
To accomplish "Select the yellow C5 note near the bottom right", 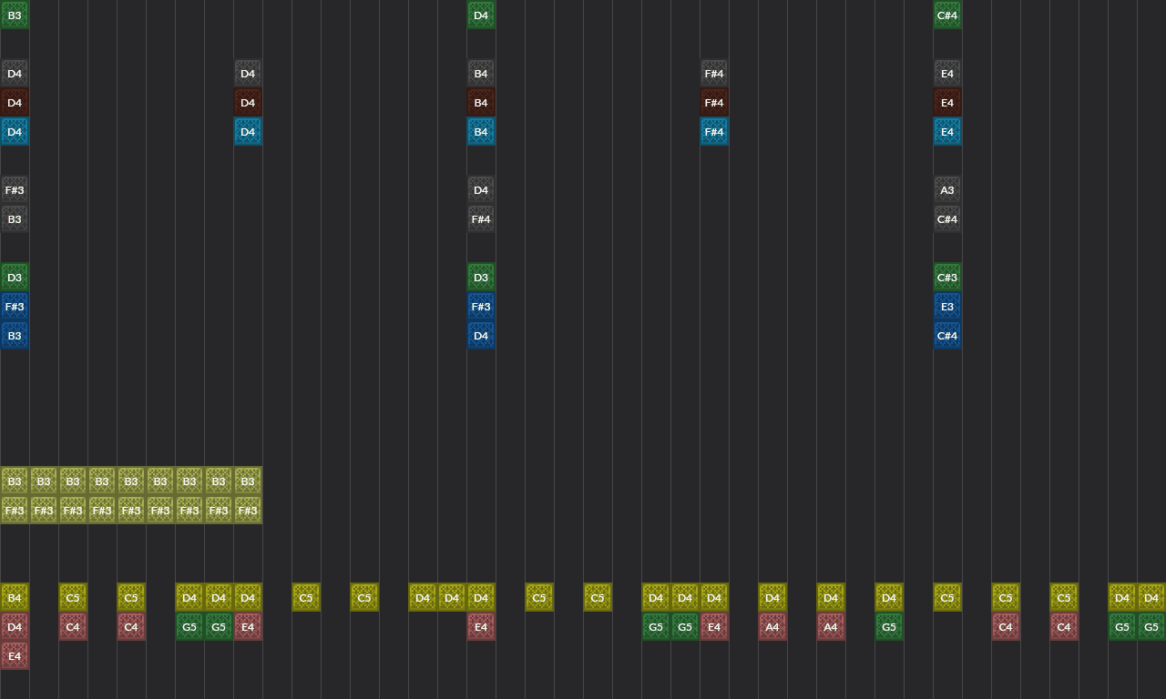I will coord(1064,597).
